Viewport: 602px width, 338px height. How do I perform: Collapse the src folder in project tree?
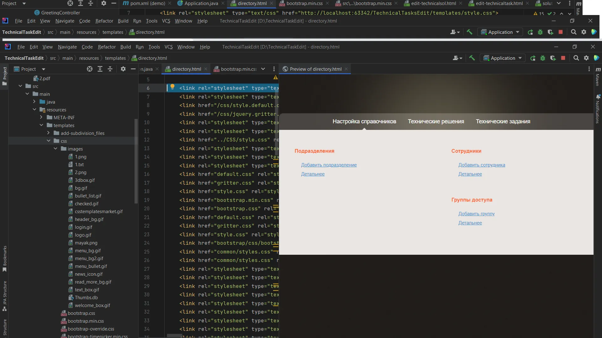point(20,86)
